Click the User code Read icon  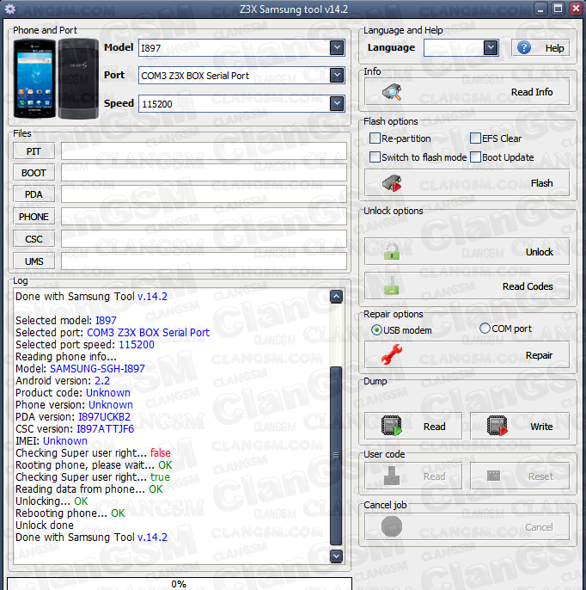(x=392, y=476)
